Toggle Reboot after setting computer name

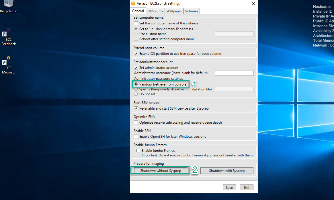pos(136,39)
